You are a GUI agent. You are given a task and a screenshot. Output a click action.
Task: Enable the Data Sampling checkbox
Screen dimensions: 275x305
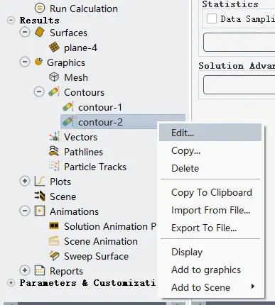(x=212, y=18)
